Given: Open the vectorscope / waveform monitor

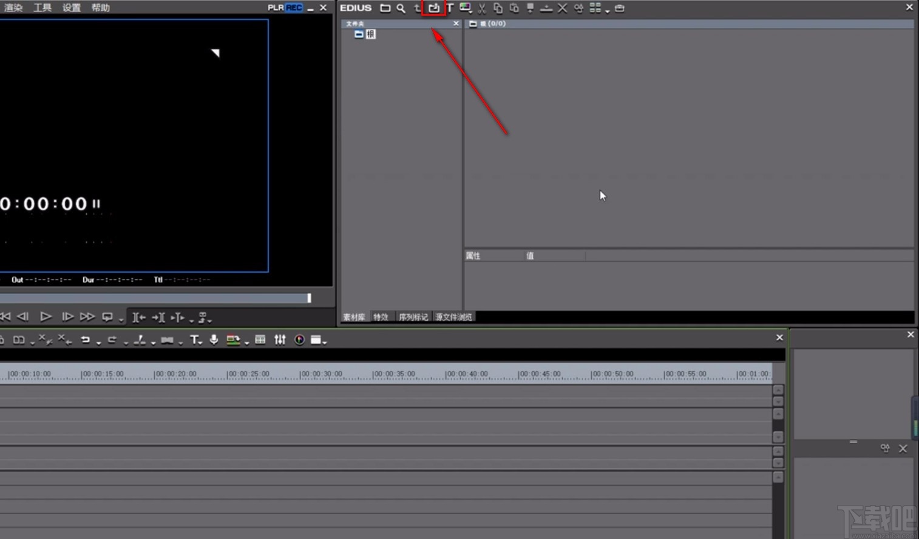Looking at the screenshot, I should tap(299, 340).
